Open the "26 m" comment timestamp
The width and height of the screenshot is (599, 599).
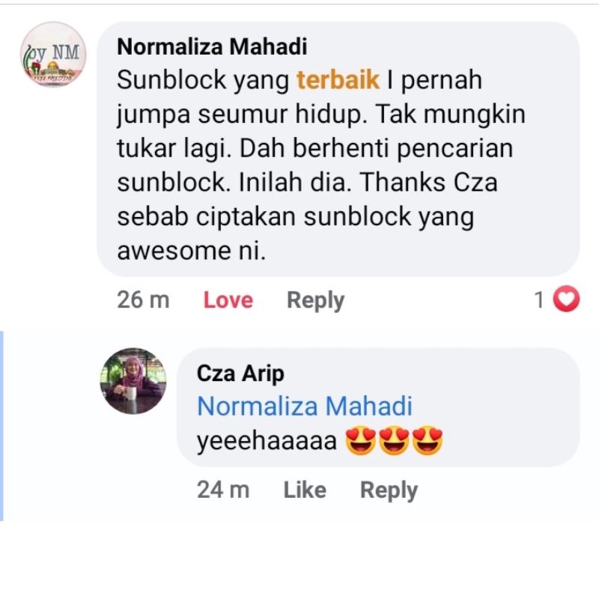click(143, 300)
